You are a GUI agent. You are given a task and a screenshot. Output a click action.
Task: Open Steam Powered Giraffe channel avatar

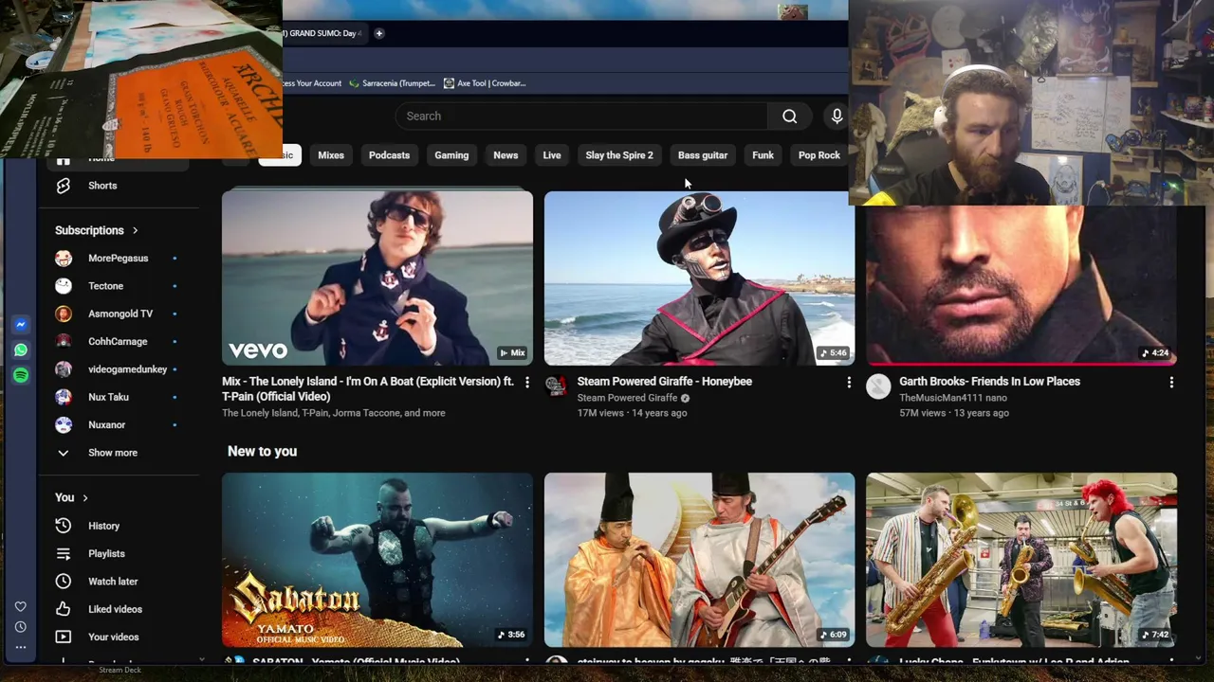[556, 386]
